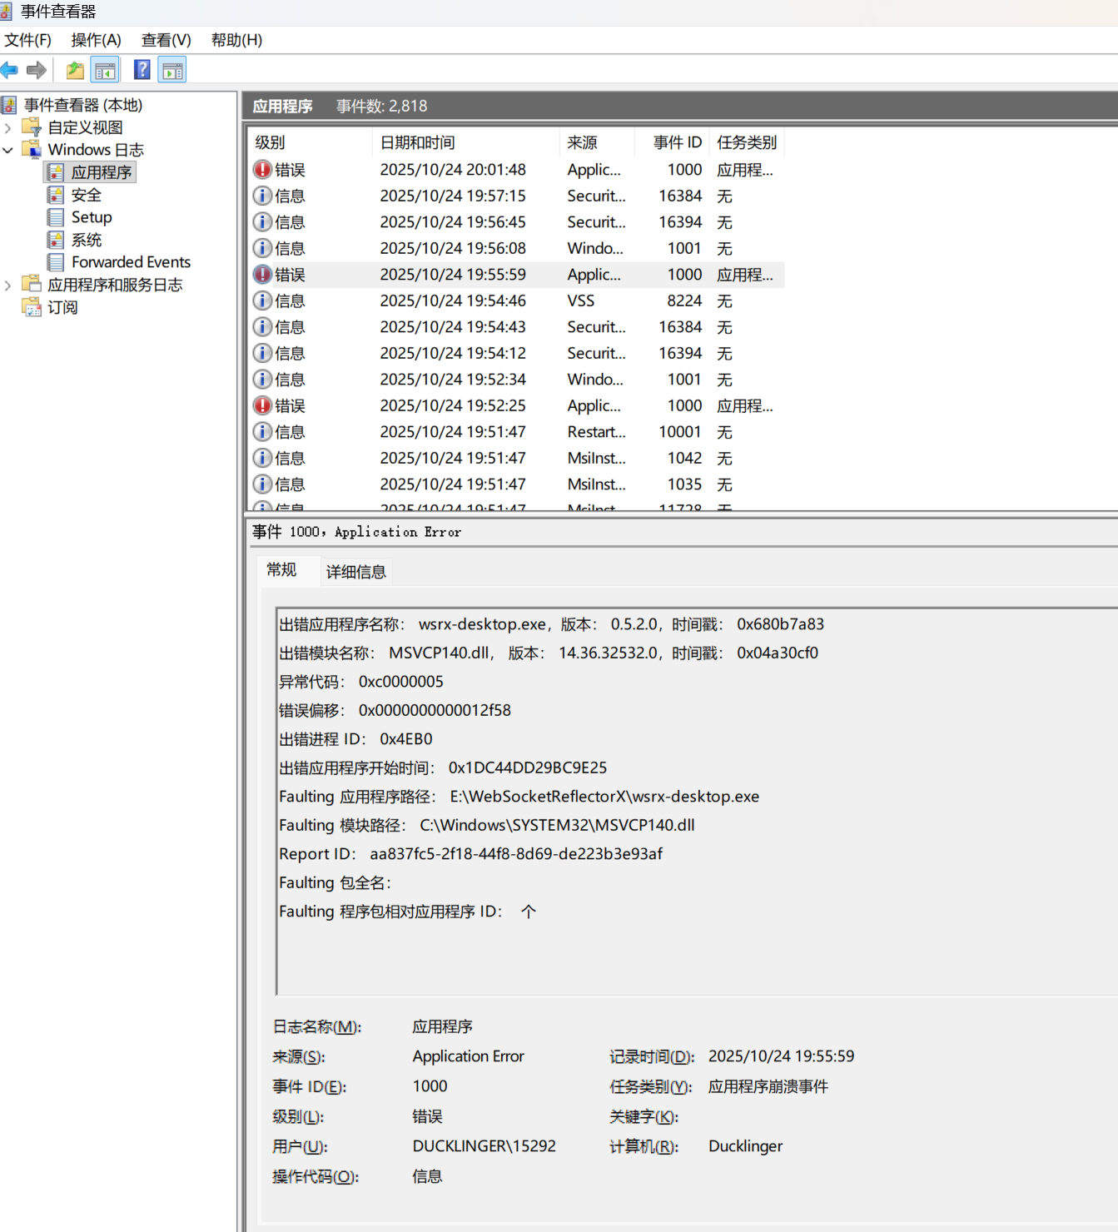This screenshot has width=1118, height=1232.
Task: Open Help via blue question mark icon
Action: click(x=142, y=71)
